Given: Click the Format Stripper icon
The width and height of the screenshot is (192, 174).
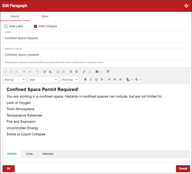Looking at the screenshot, I should click(x=37, y=71).
